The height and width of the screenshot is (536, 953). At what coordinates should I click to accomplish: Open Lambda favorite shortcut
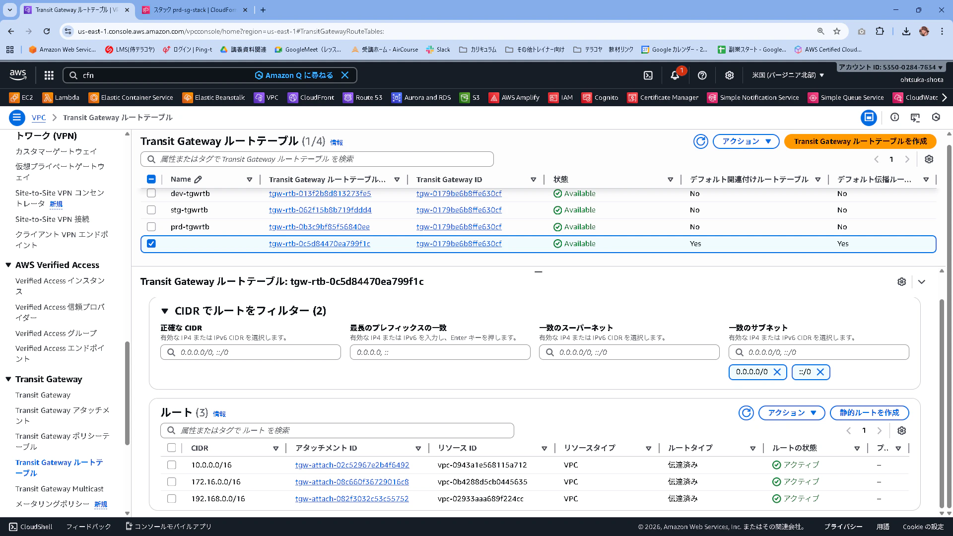[61, 98]
